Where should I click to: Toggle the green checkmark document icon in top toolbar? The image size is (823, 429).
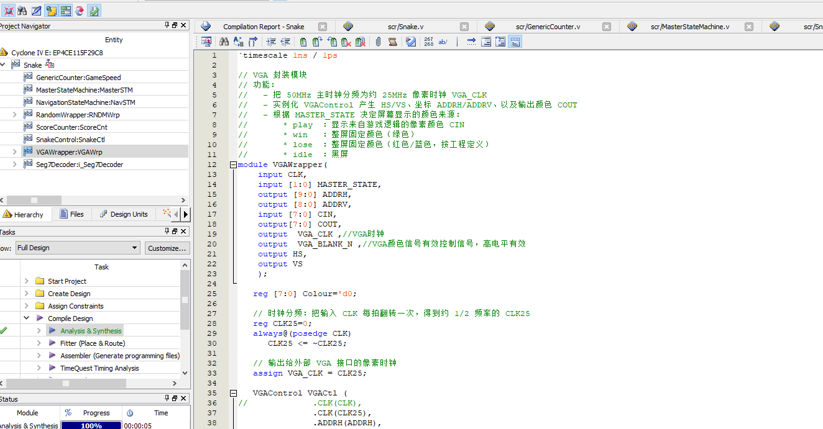(94, 11)
